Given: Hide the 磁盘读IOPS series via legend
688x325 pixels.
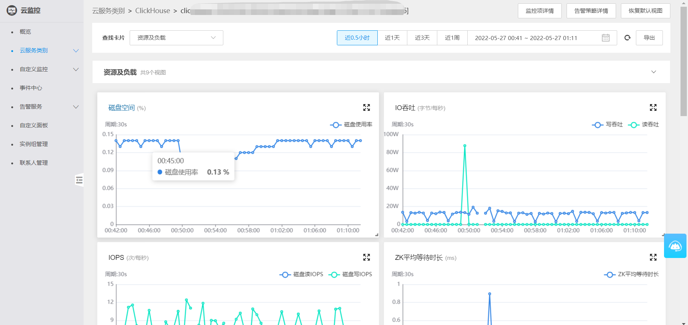Looking at the screenshot, I should [x=301, y=274].
